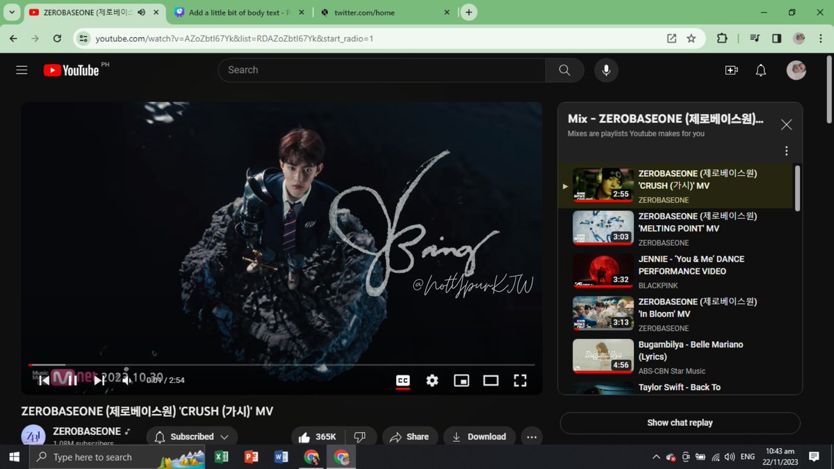834x469 pixels.
Task: Switch to the 'Add a little bit of body text' tab
Action: pyautogui.click(x=238, y=13)
